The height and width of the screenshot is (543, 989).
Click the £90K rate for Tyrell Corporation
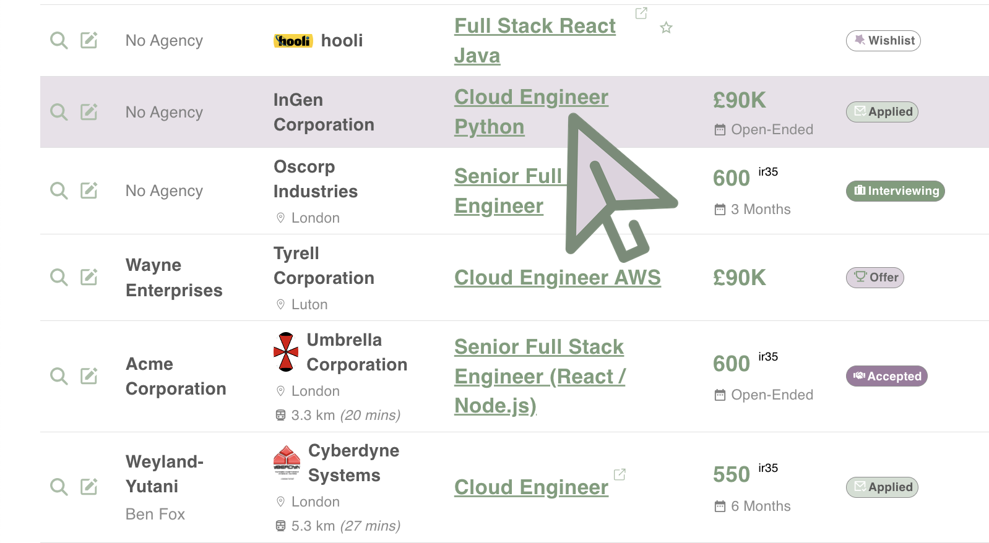(740, 278)
